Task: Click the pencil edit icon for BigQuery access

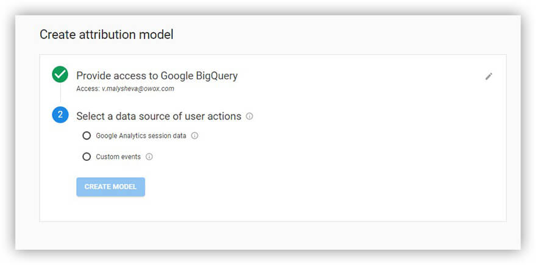Action: pos(488,76)
